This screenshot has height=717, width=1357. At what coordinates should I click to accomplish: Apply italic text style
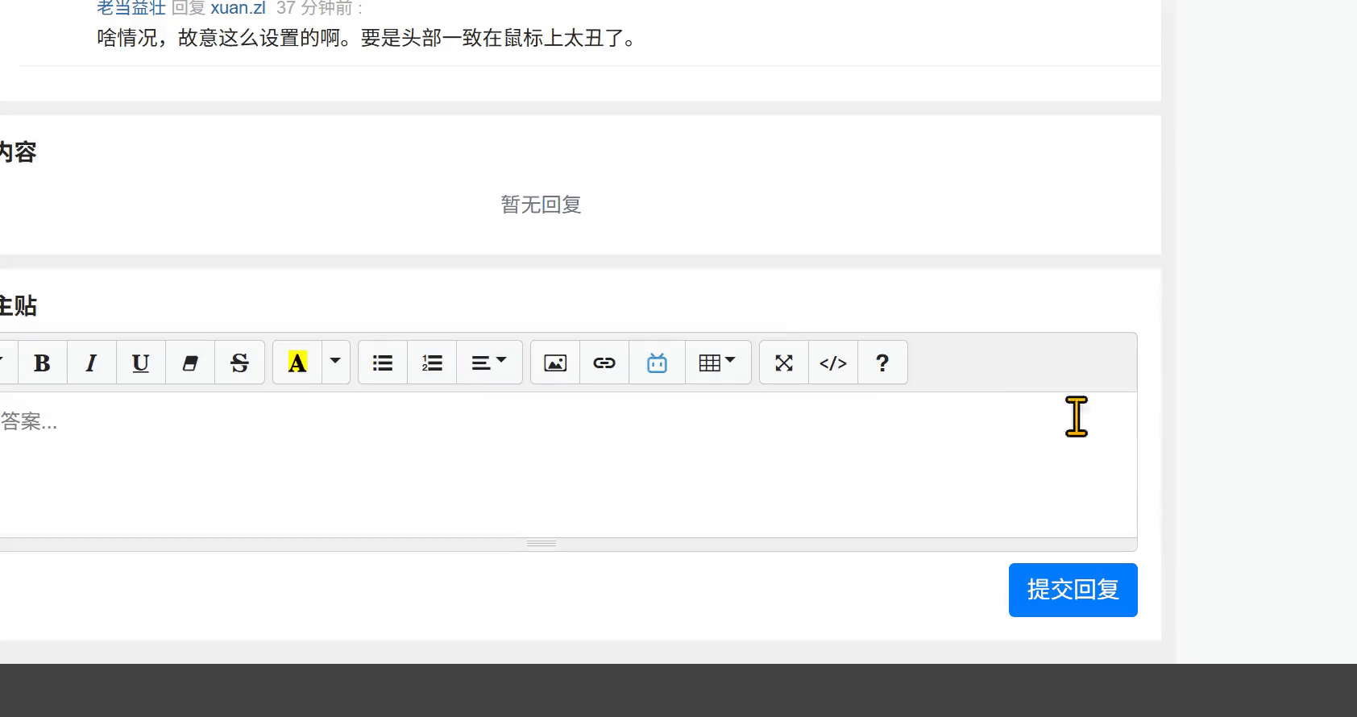pyautogui.click(x=91, y=363)
